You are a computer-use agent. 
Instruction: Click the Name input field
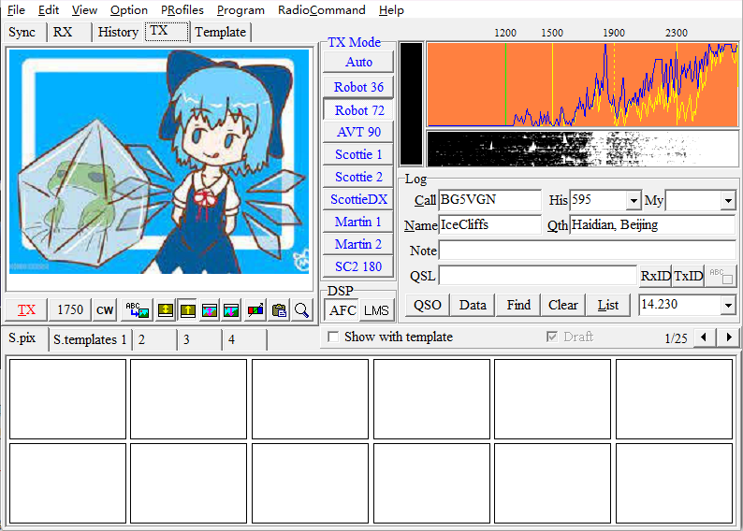pos(490,225)
